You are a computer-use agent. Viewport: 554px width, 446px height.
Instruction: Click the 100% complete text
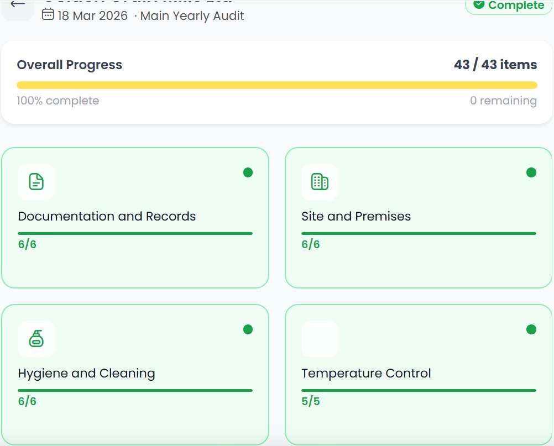coord(58,101)
